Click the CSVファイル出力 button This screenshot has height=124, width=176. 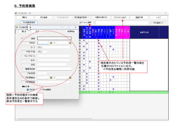pyautogui.click(x=120, y=17)
